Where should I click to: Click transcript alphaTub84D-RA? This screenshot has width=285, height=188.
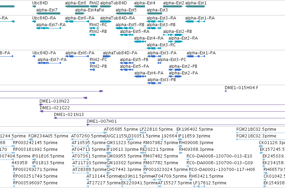[118, 18]
